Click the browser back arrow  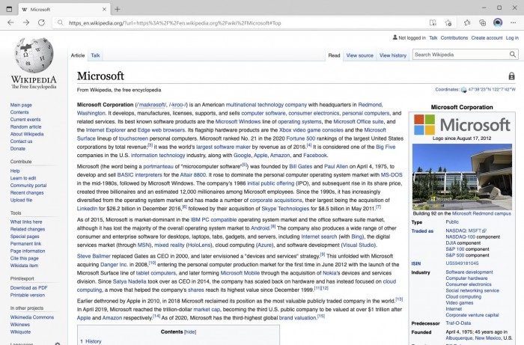click(10, 23)
